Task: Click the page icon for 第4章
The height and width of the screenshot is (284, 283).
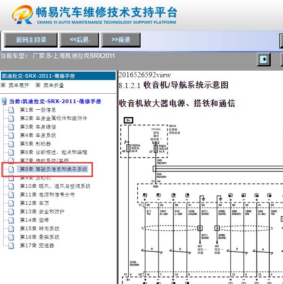Action: coord(11,136)
